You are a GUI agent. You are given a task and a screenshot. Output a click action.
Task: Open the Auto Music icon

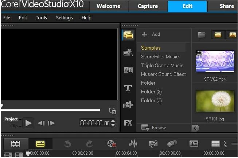pyautogui.click(x=153, y=144)
